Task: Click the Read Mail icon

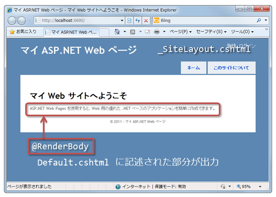Action: (147, 32)
